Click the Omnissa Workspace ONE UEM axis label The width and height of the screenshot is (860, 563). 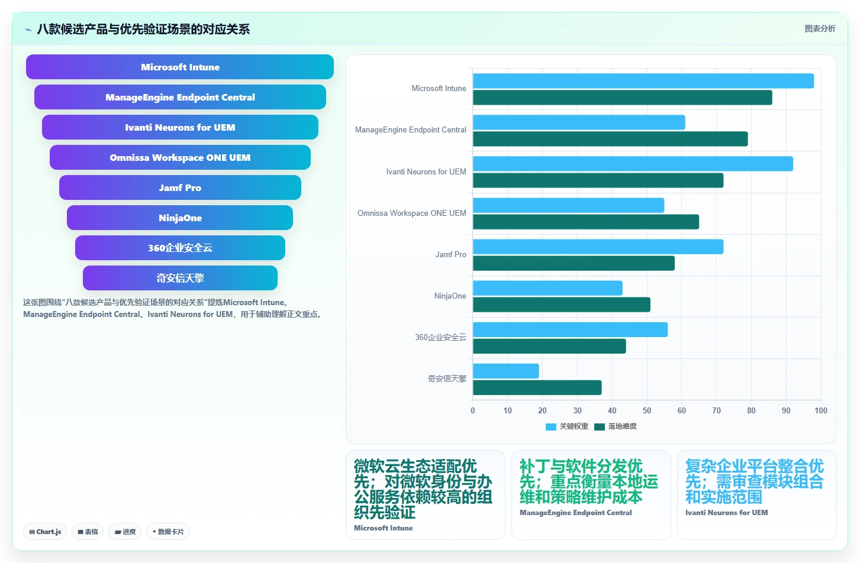click(x=411, y=213)
